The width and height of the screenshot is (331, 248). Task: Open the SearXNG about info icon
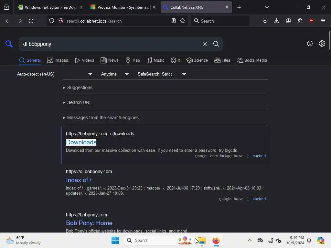tap(310, 44)
